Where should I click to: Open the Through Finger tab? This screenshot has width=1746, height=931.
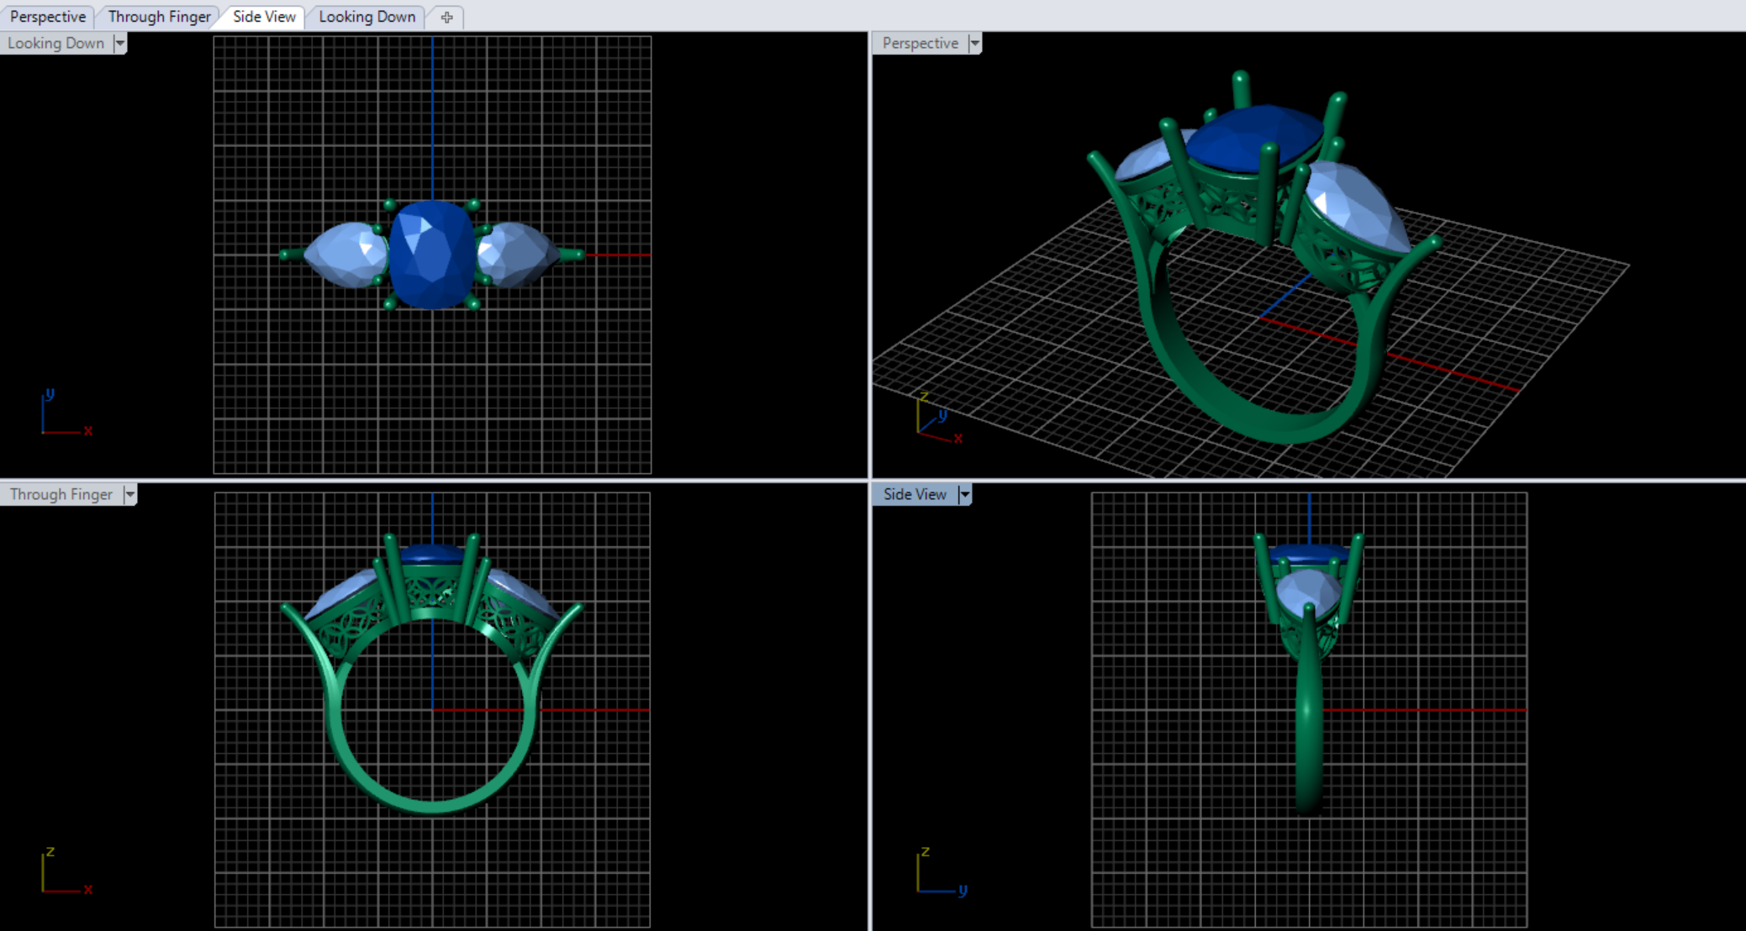159,17
